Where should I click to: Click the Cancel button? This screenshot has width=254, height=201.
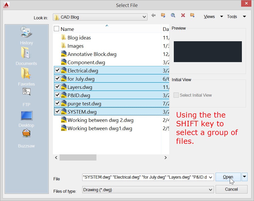tap(231, 189)
